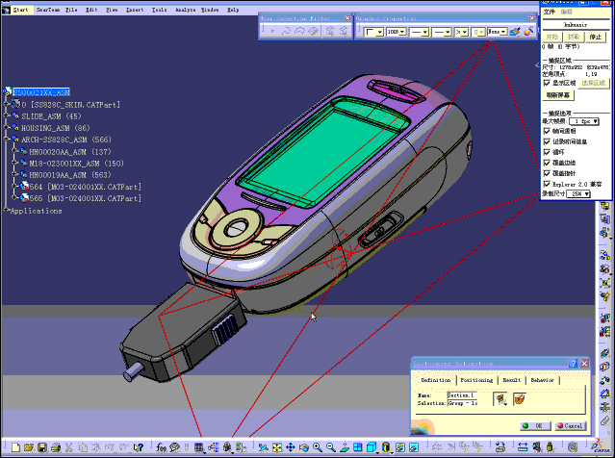Click the Zoom In magnifier icon
The image size is (615, 458).
pos(317,448)
